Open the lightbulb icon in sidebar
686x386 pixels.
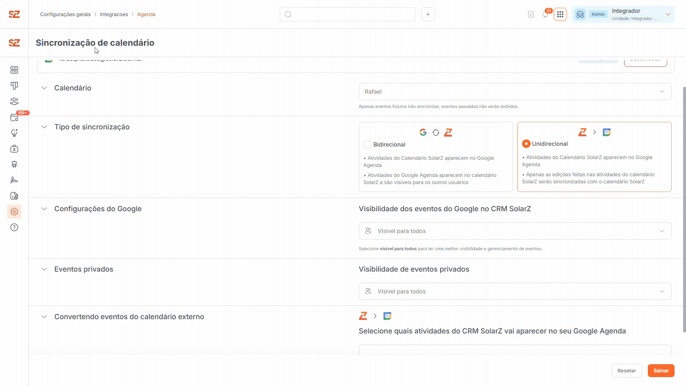14,133
